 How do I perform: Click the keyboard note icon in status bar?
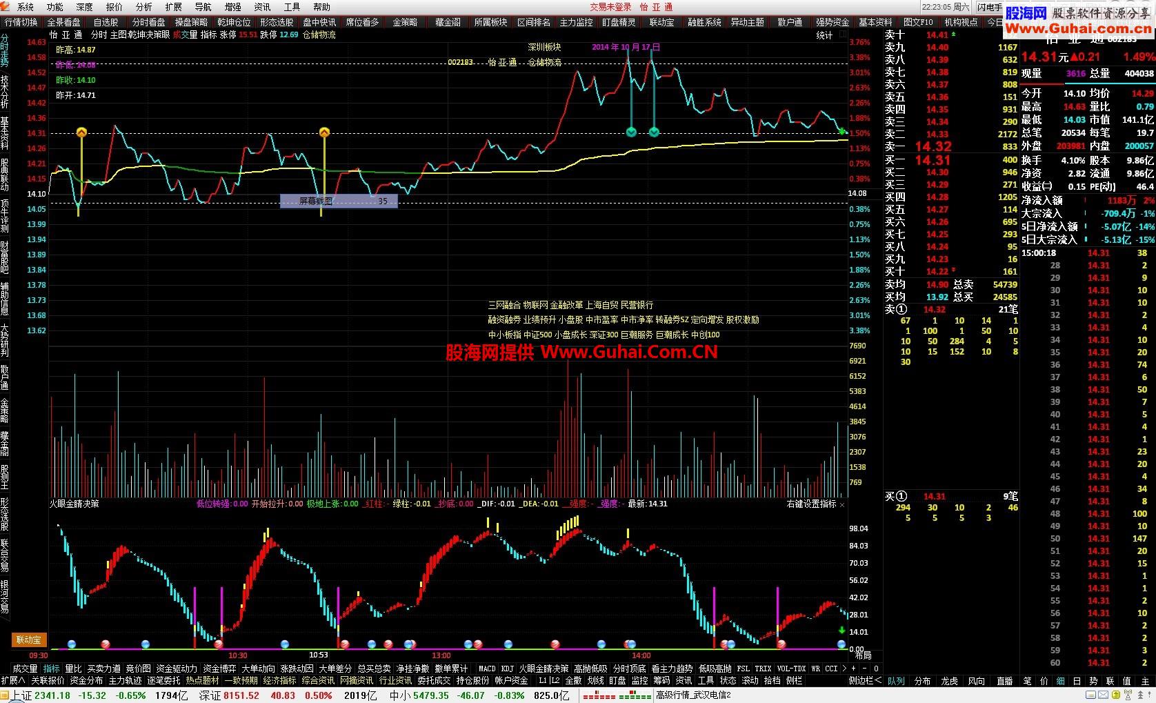coord(1090,695)
